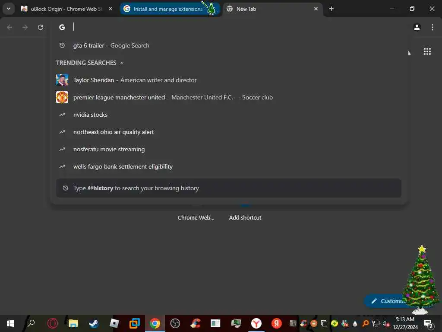This screenshot has height=332, width=442.
Task: Click the Taylor Sheridan thumbnail
Action: [62, 80]
